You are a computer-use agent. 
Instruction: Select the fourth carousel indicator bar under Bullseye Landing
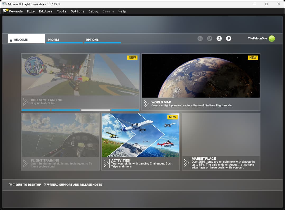tap(125, 110)
